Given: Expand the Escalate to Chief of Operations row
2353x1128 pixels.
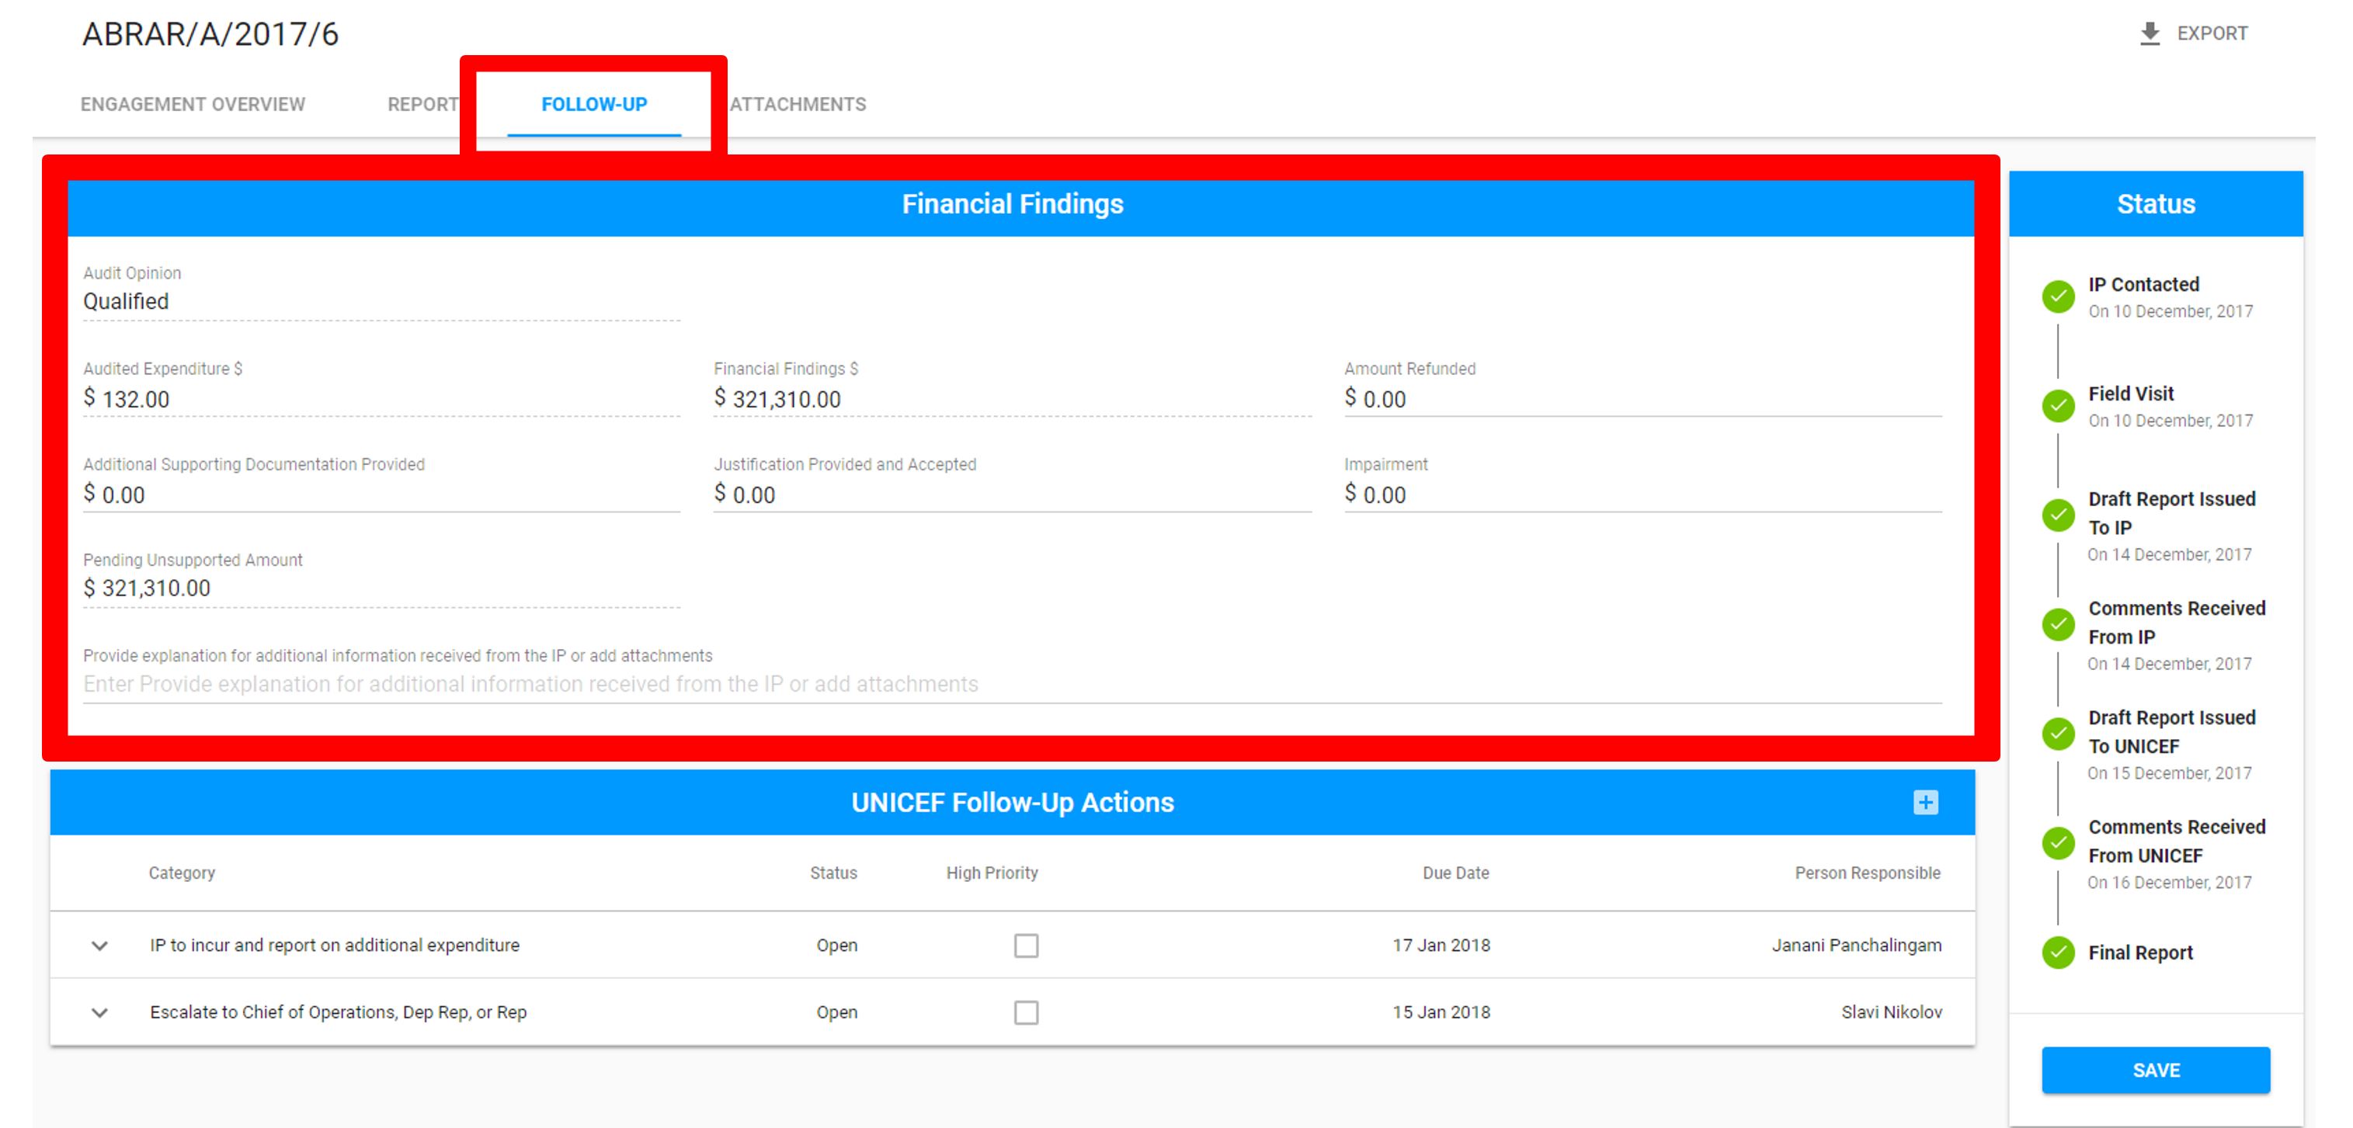Looking at the screenshot, I should point(100,1012).
